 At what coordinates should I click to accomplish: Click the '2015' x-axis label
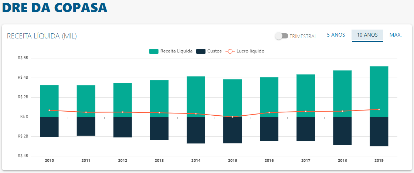(233, 160)
